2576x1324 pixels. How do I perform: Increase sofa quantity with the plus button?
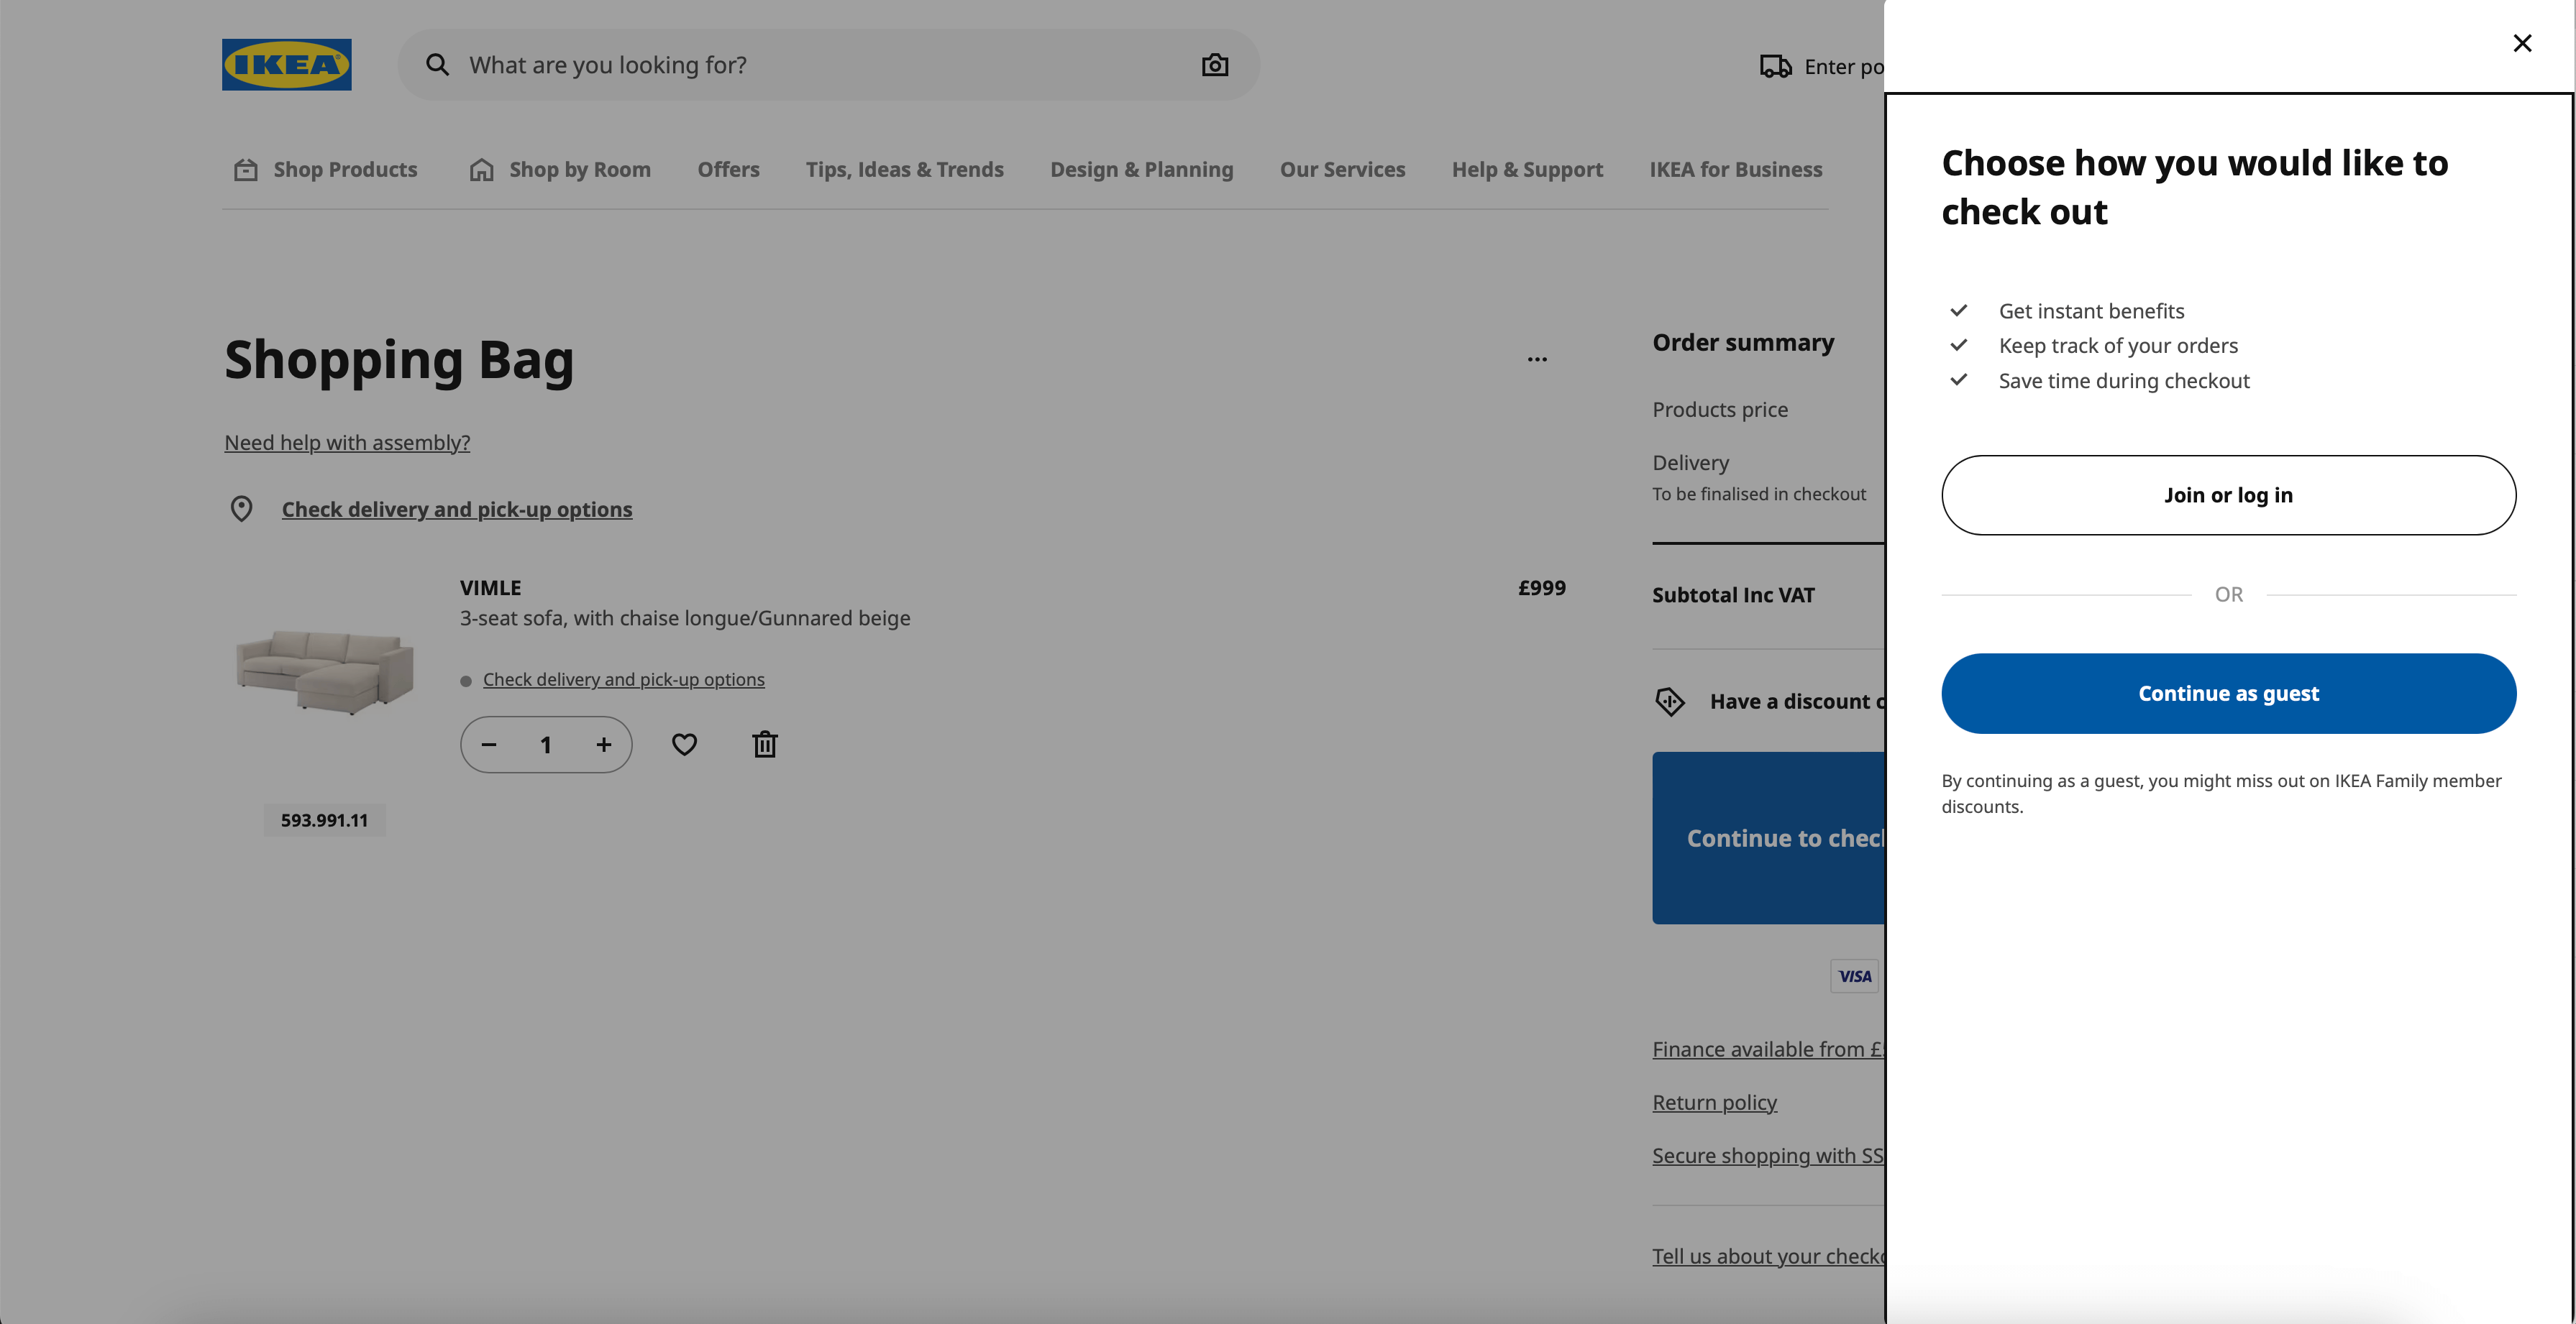tap(604, 743)
